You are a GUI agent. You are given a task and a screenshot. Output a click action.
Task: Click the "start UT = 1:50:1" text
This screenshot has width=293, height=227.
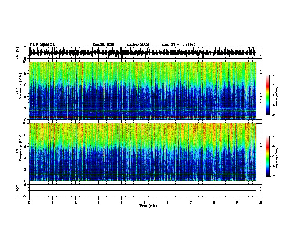click(x=179, y=45)
